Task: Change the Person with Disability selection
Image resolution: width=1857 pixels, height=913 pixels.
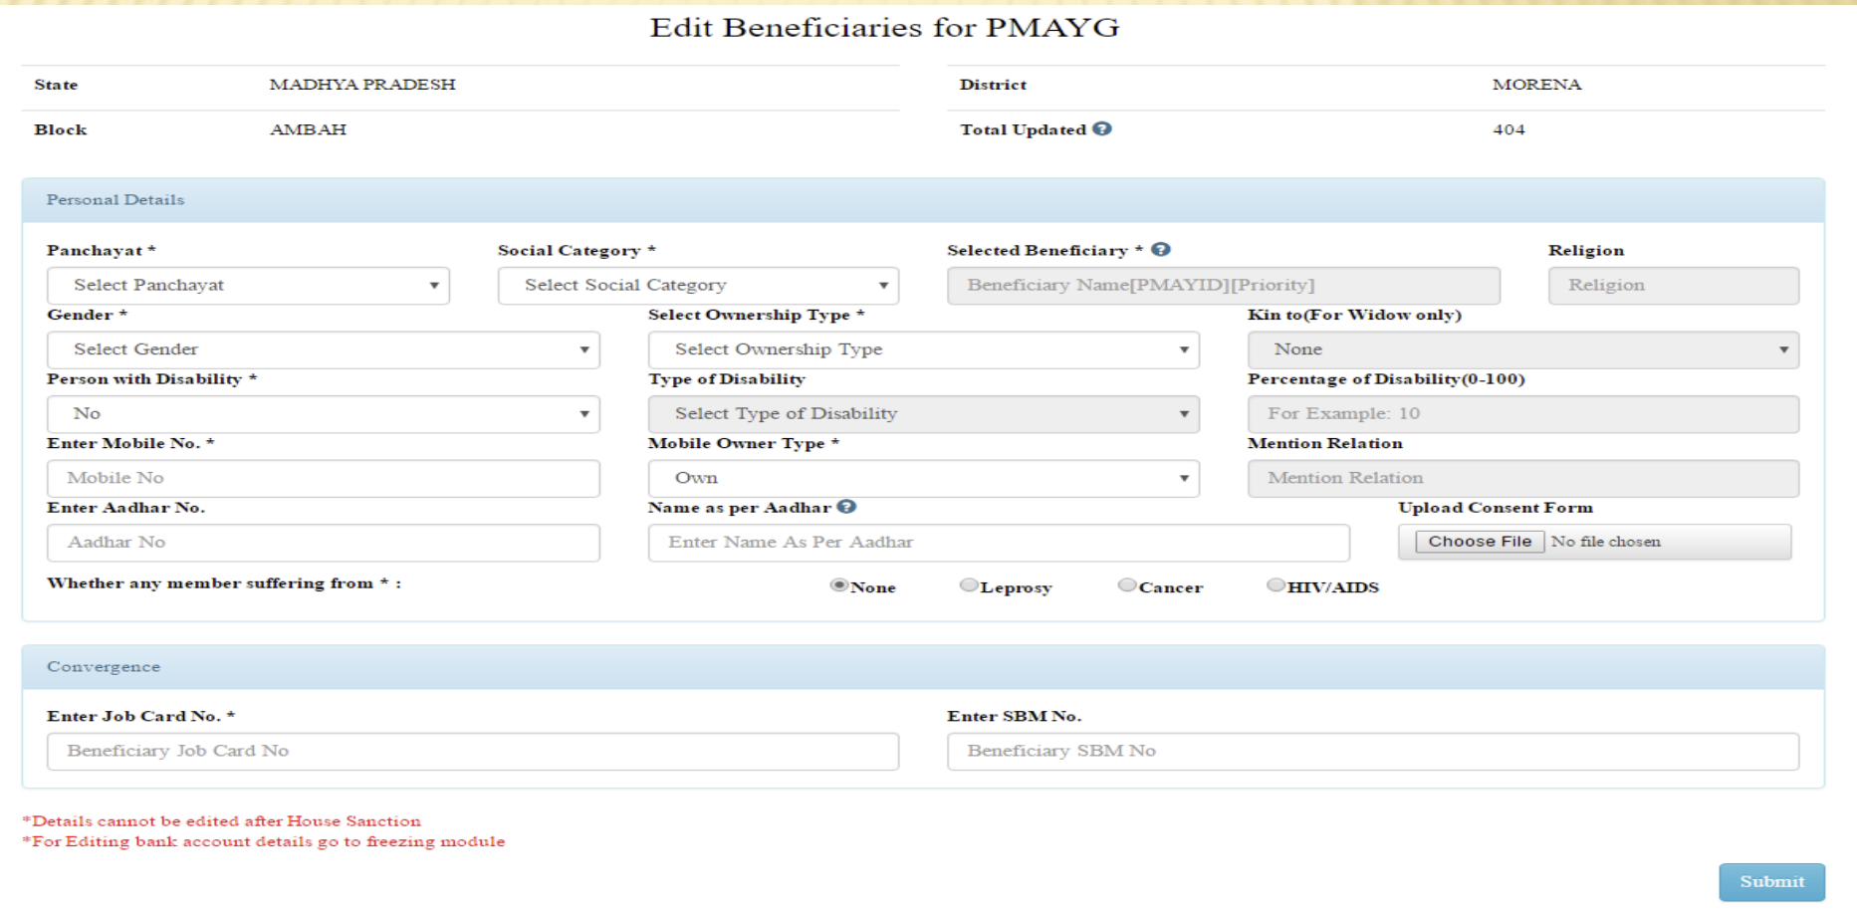Action: (322, 413)
